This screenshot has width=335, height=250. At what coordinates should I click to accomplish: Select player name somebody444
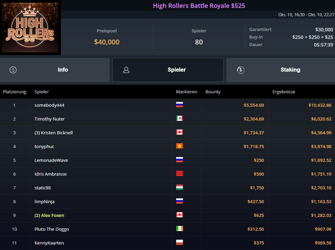coord(49,105)
